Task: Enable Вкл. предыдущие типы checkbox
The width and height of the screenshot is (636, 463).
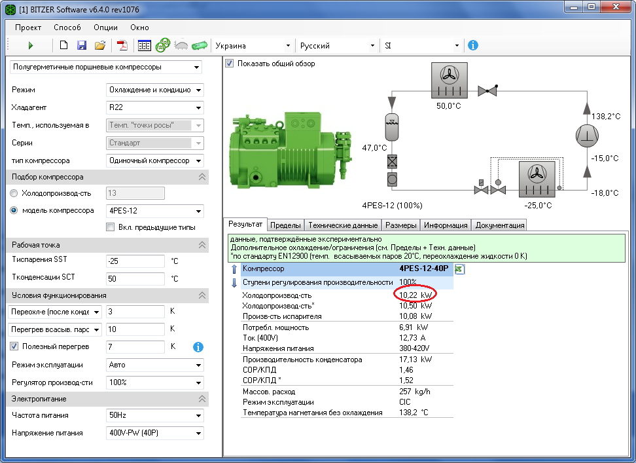Action: coord(110,227)
